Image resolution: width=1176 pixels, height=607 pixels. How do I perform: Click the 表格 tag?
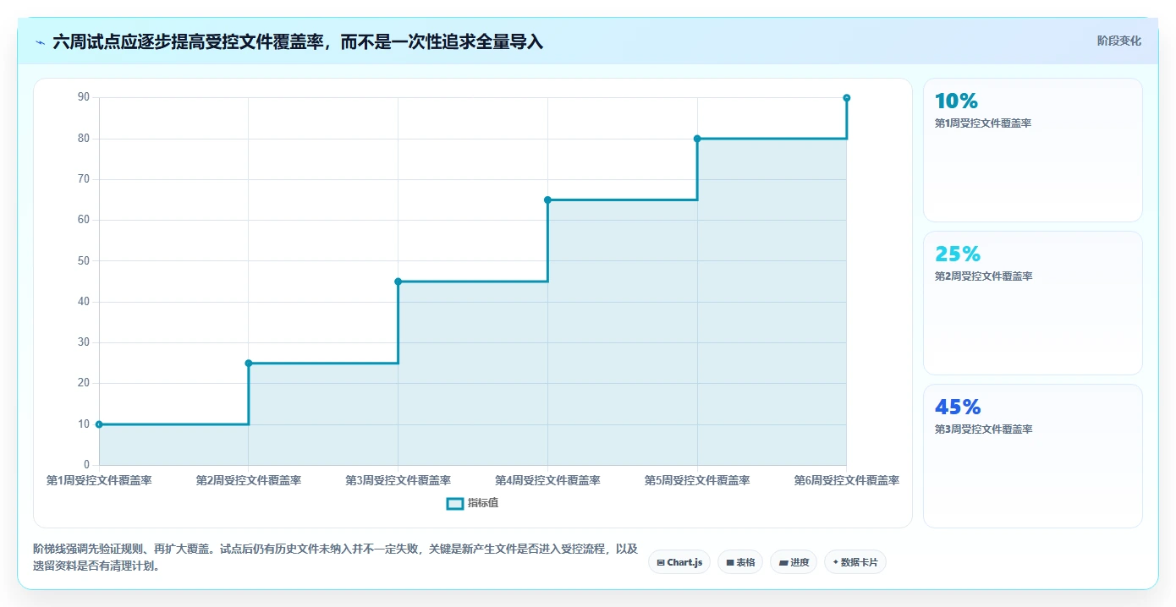tap(740, 562)
